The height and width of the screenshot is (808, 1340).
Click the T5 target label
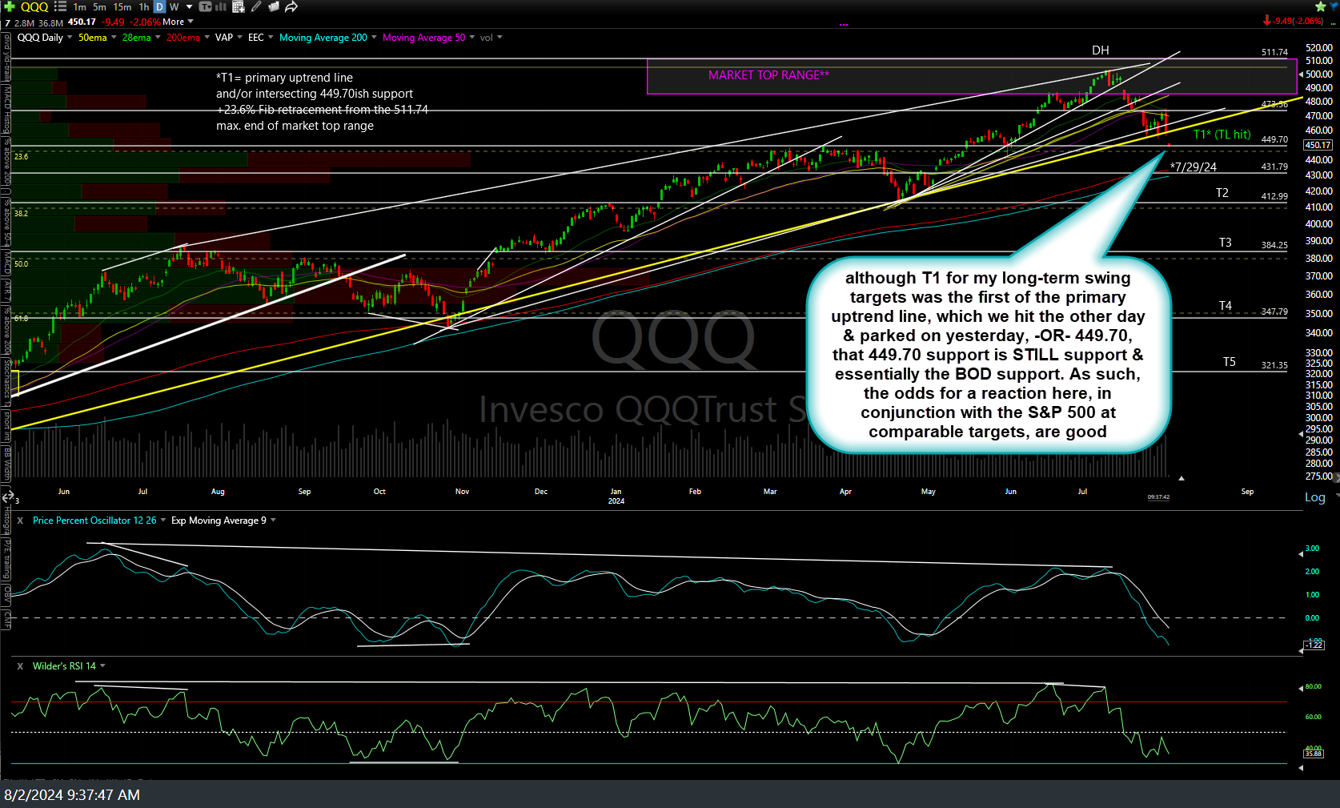pos(1229,362)
